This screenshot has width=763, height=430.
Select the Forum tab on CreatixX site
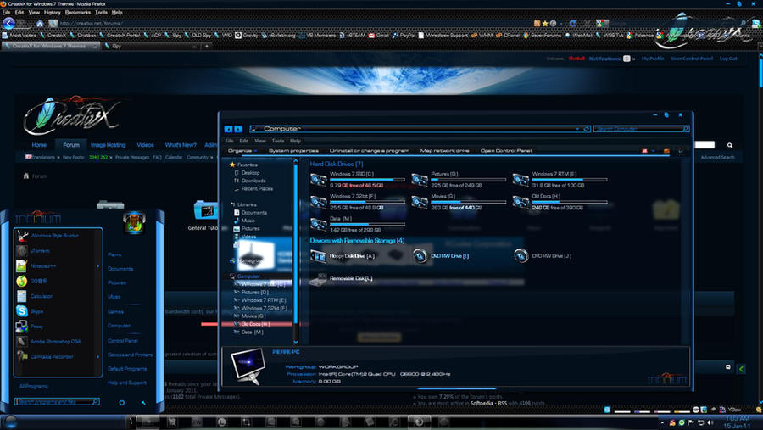point(70,145)
